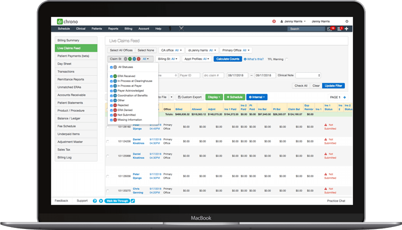Expand the Primary Office dropdown

236,50
